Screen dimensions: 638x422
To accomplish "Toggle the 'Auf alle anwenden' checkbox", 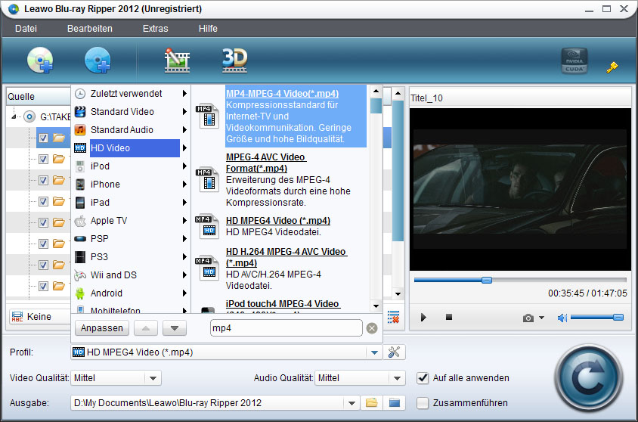I will coord(423,378).
